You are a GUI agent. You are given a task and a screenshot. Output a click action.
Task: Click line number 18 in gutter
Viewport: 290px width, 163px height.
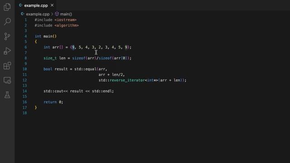(x=24, y=113)
